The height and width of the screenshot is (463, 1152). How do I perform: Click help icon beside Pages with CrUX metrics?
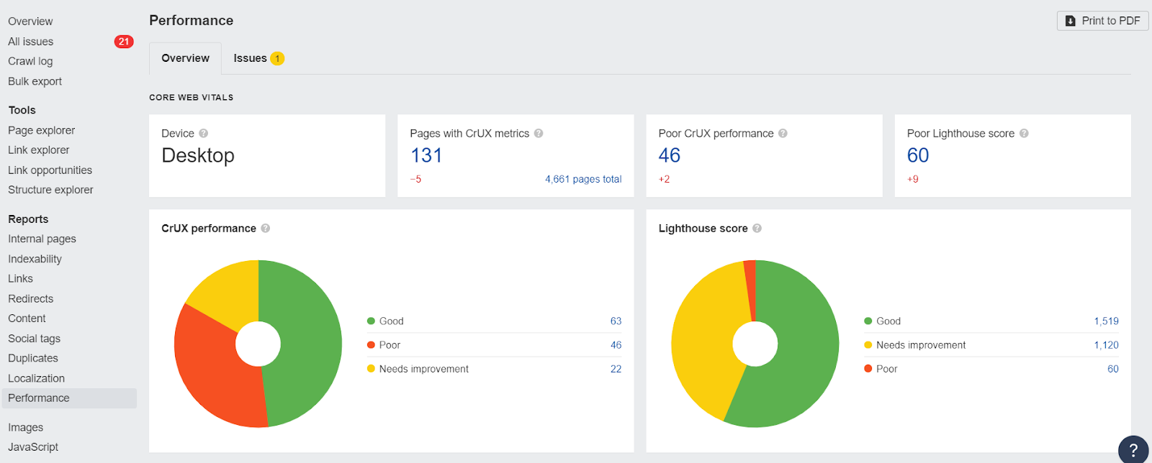tap(539, 134)
